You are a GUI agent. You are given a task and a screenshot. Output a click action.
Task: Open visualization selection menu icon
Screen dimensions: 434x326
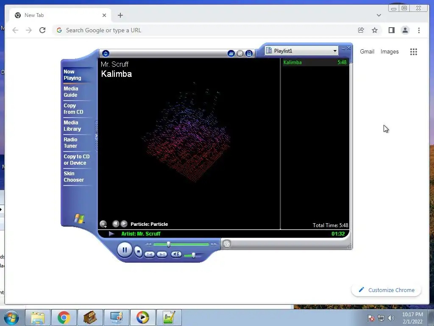(103, 224)
